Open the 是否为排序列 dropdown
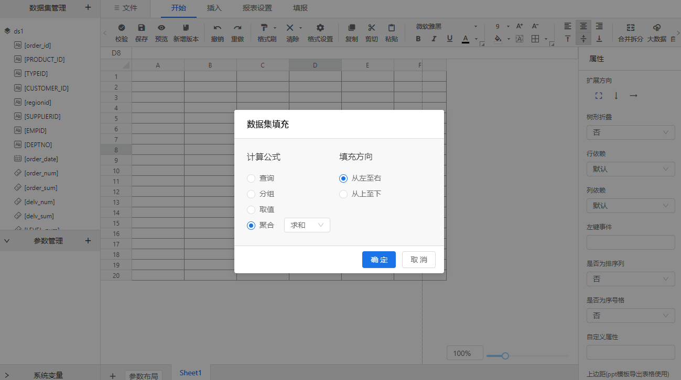 point(631,279)
